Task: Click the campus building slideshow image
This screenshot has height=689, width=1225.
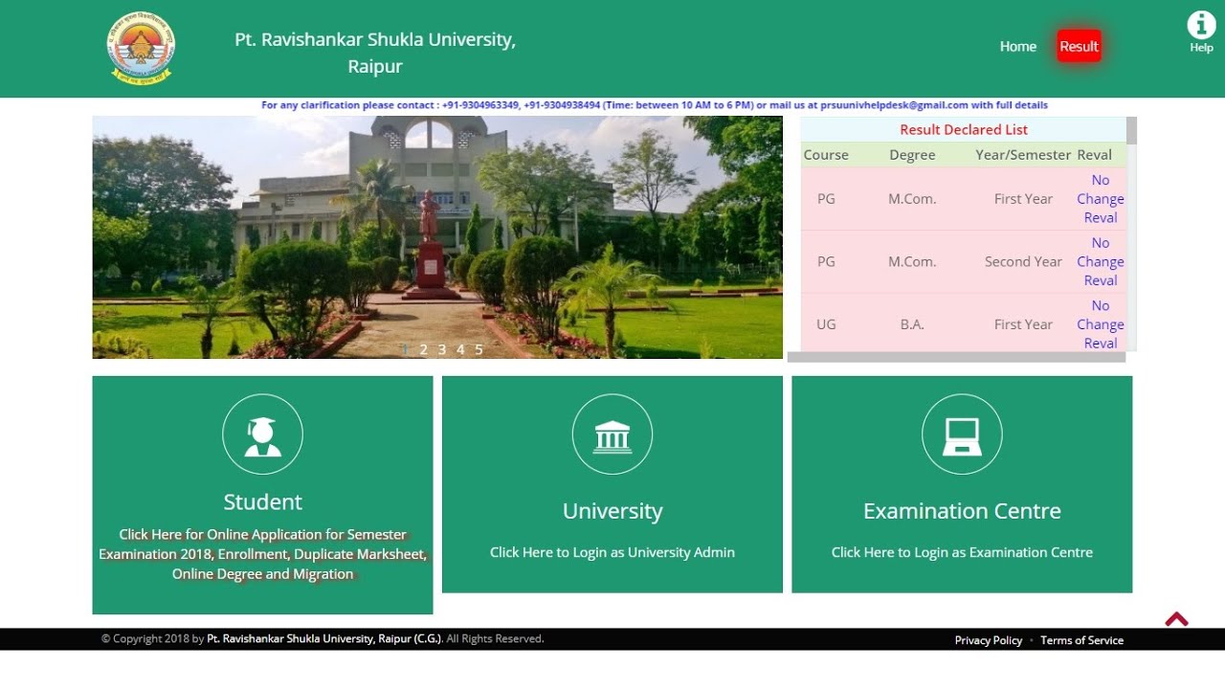Action: (437, 237)
